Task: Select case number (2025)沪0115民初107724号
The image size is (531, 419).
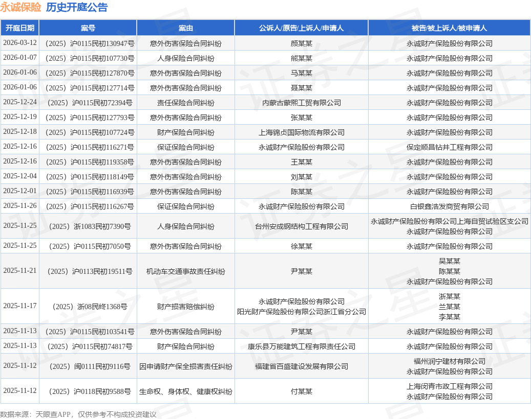Action: pos(90,133)
